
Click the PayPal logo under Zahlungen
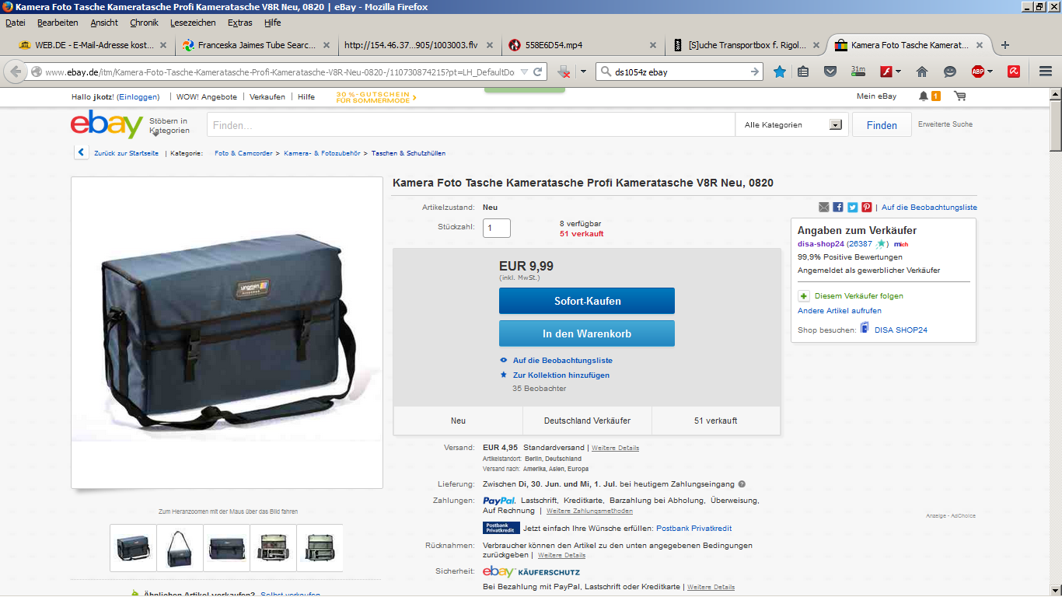[499, 501]
